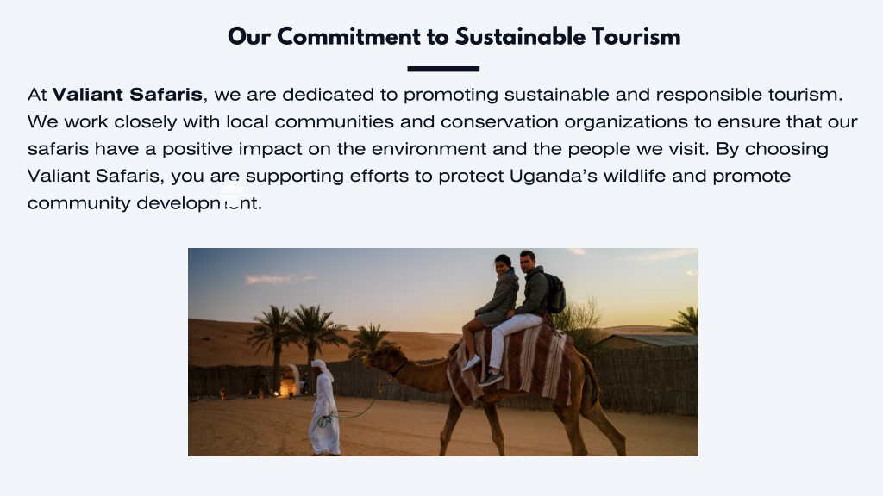Click the word Tourism in the heading
This screenshot has width=883, height=496.
coord(636,37)
